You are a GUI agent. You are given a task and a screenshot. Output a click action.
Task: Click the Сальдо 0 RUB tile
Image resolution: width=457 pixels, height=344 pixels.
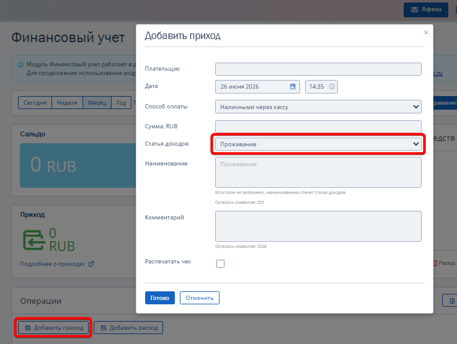click(78, 165)
